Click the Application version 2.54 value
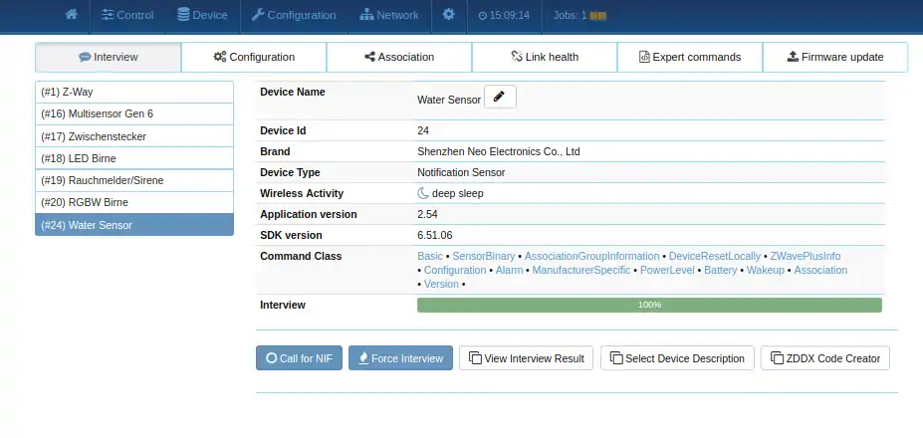Image resolution: width=923 pixels, height=438 pixels. [427, 214]
